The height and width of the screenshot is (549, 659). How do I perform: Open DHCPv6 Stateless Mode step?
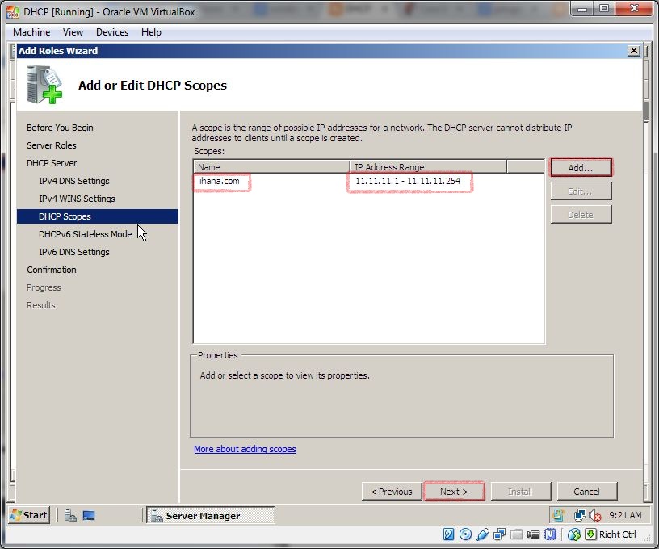[86, 234]
